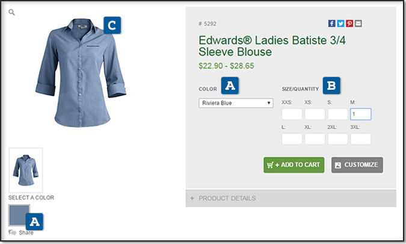Image resolution: width=406 pixels, height=244 pixels.
Task: Click the XS quantity field
Action: point(315,114)
